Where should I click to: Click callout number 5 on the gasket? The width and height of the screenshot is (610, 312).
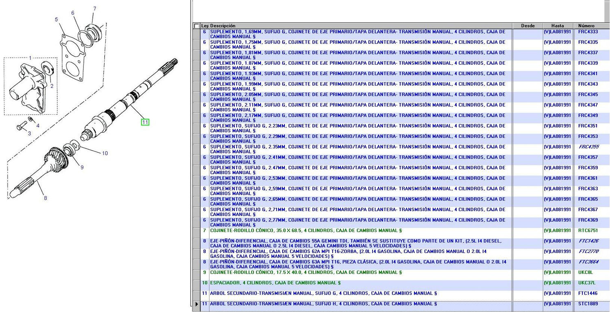tap(57, 20)
